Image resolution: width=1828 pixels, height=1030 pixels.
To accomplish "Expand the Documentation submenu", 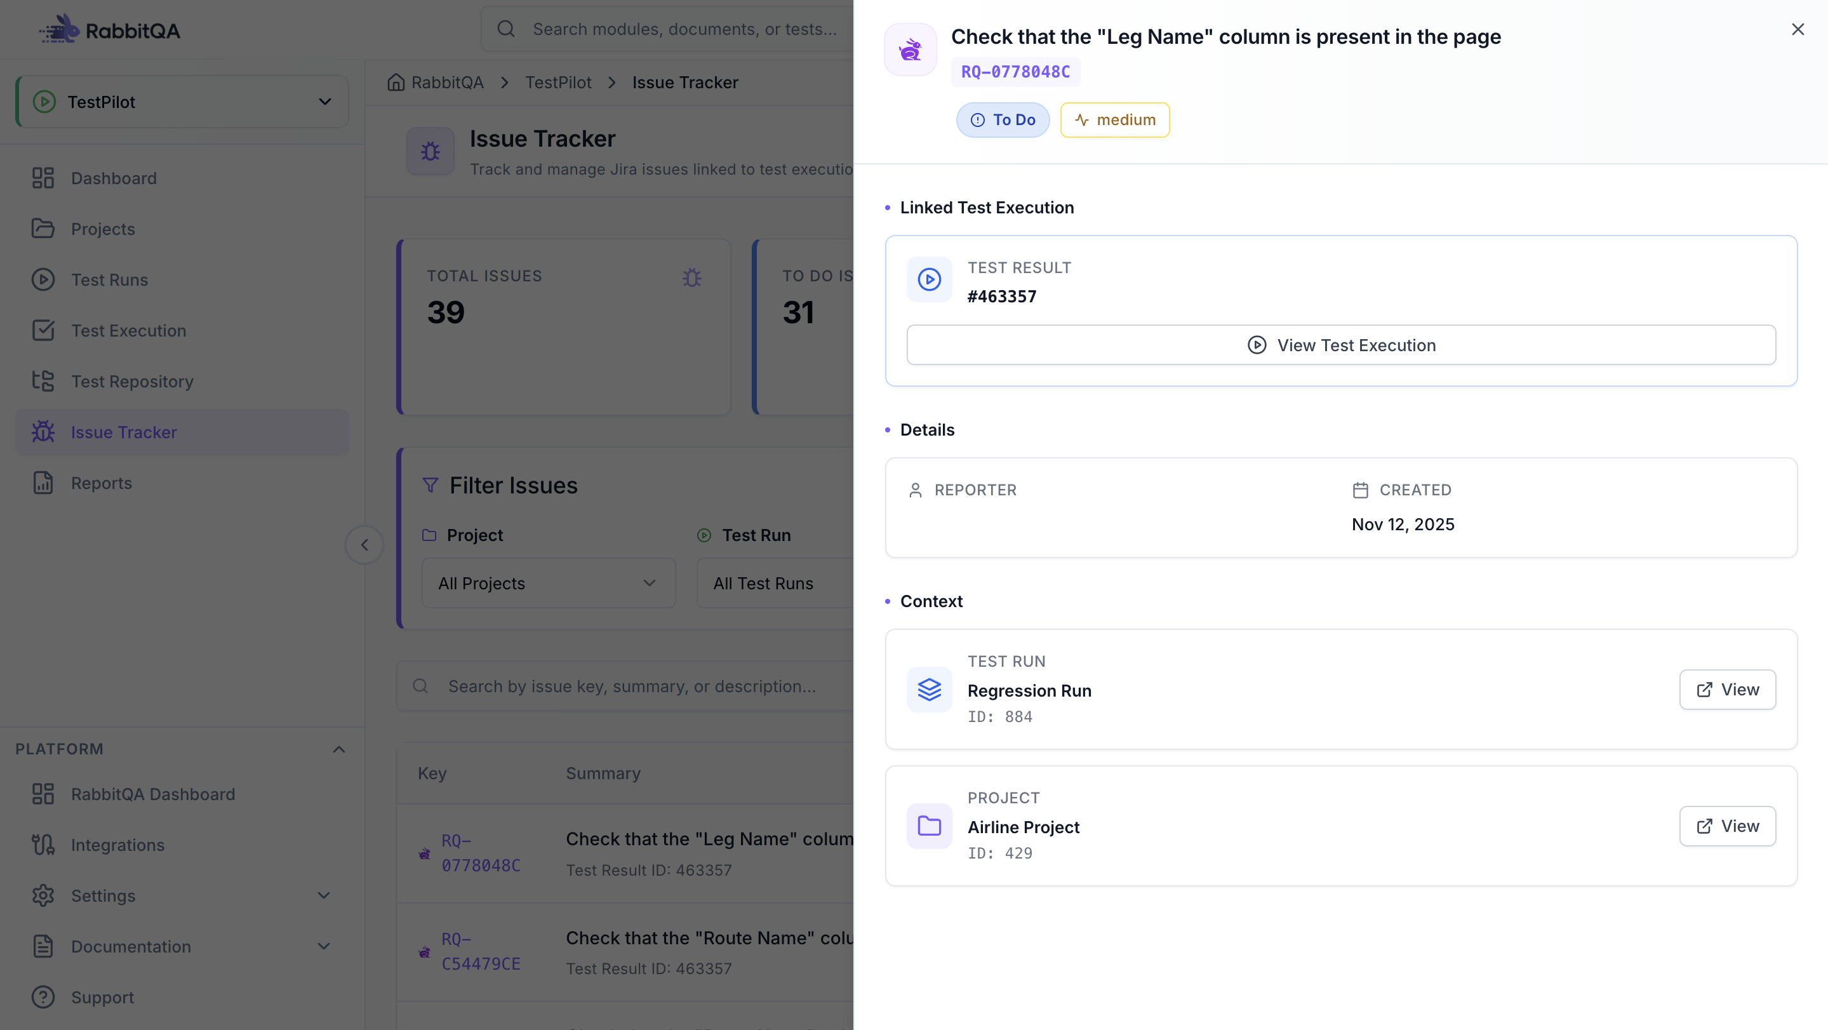I will click(324, 947).
